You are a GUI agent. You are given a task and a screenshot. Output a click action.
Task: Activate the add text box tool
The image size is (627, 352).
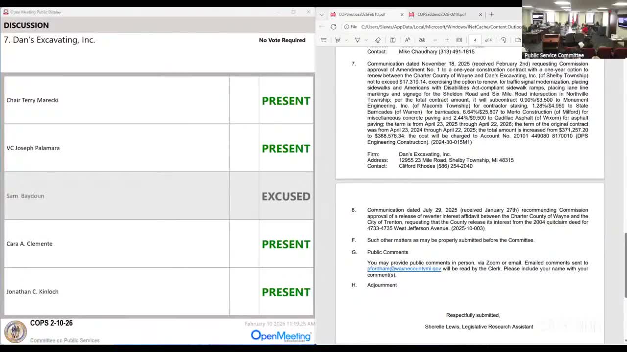[392, 40]
